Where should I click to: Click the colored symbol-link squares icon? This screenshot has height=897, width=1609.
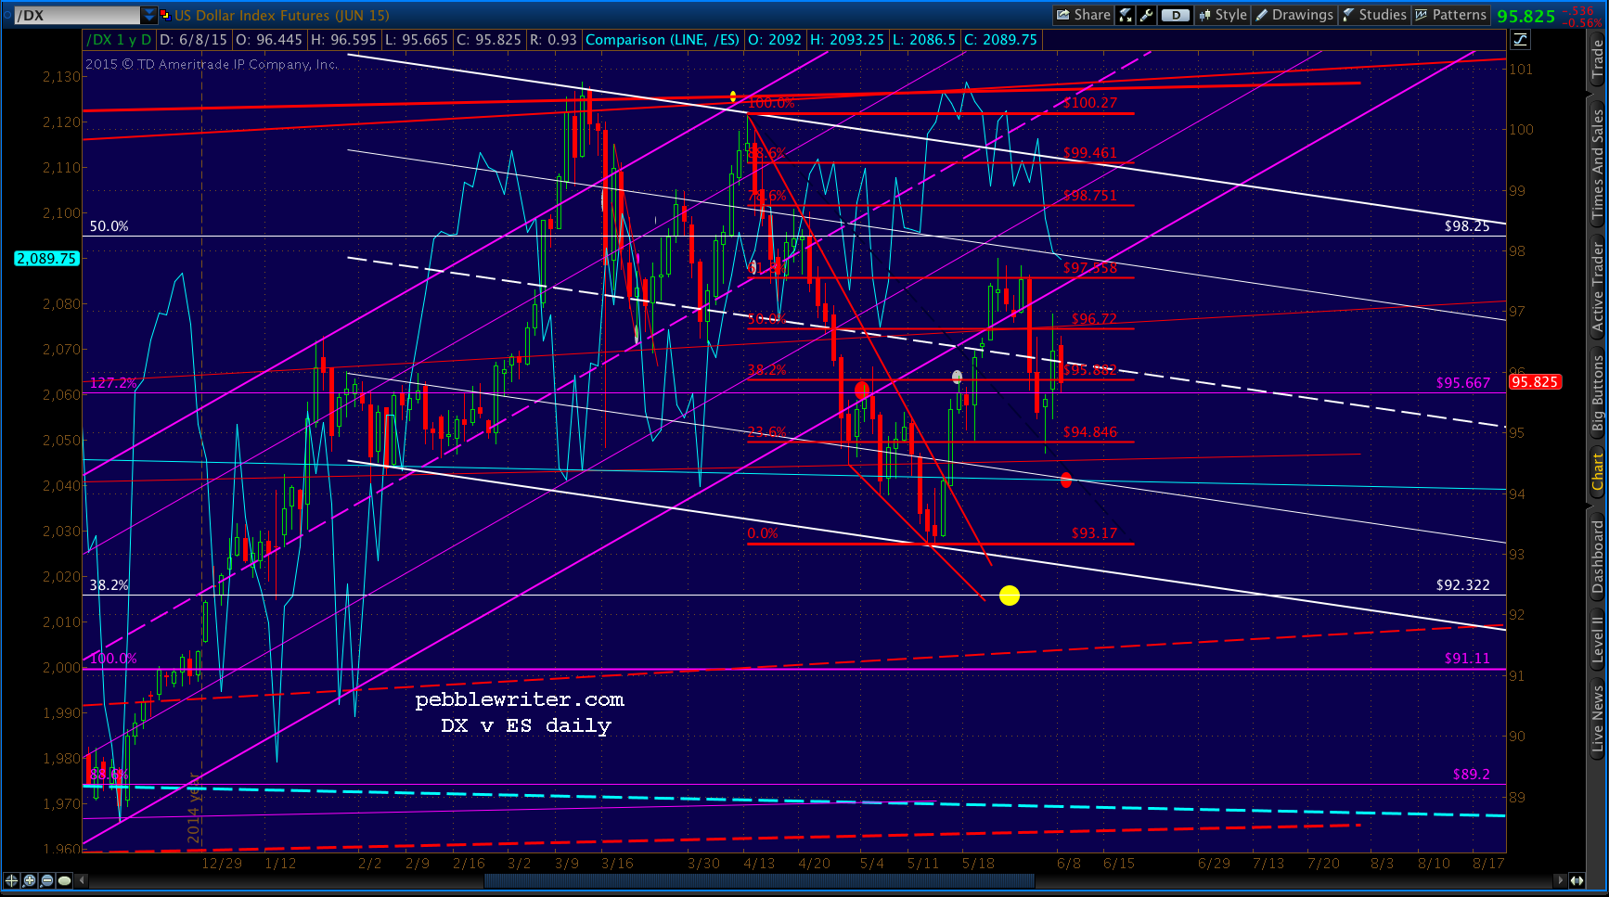point(165,15)
